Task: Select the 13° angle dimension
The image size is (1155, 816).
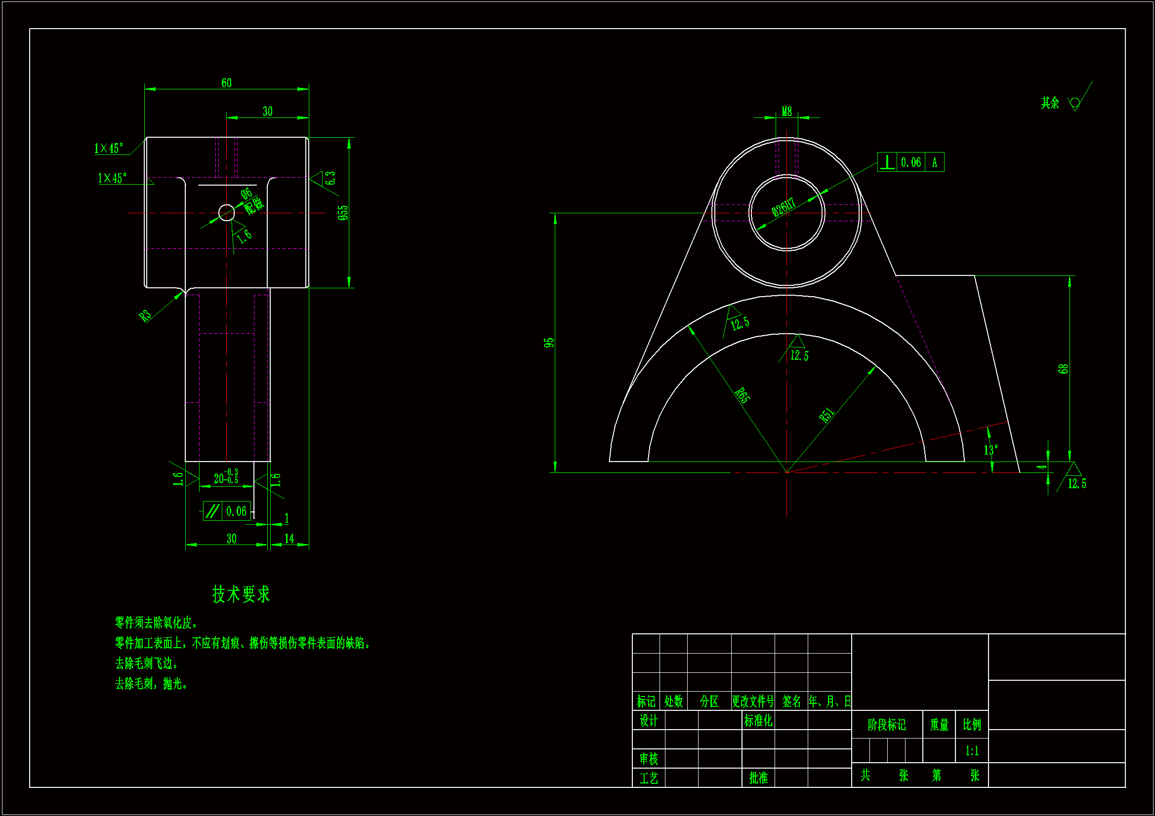Action: 990,450
